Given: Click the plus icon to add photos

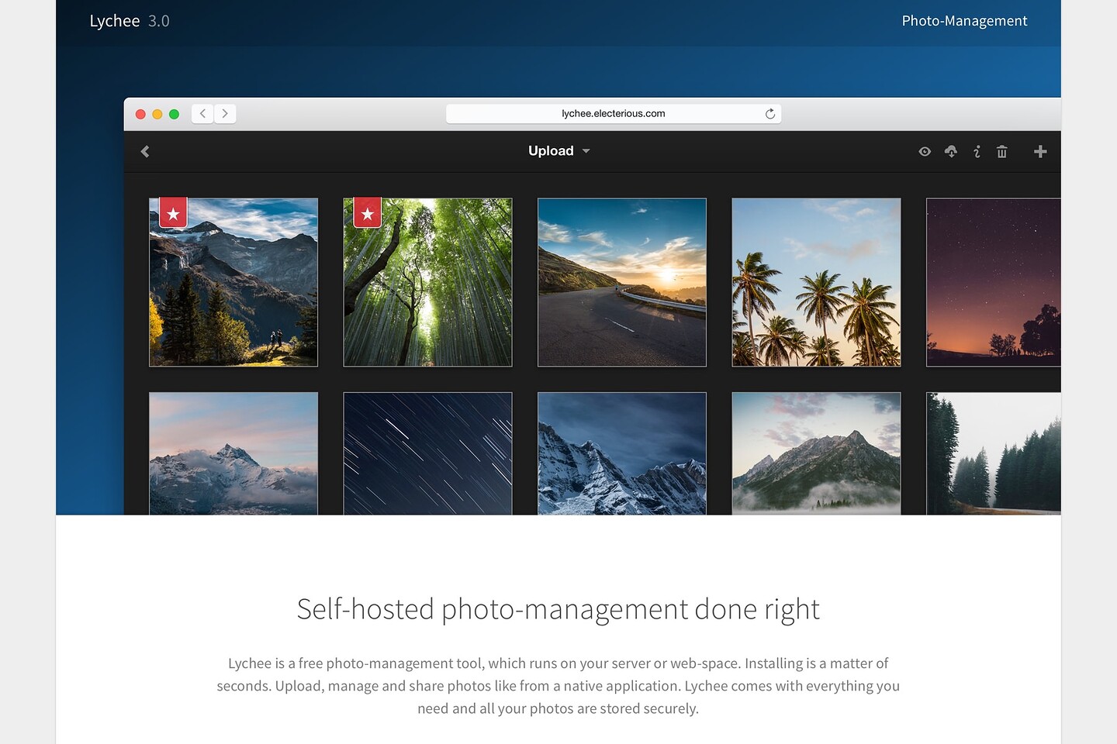Looking at the screenshot, I should [x=1040, y=151].
